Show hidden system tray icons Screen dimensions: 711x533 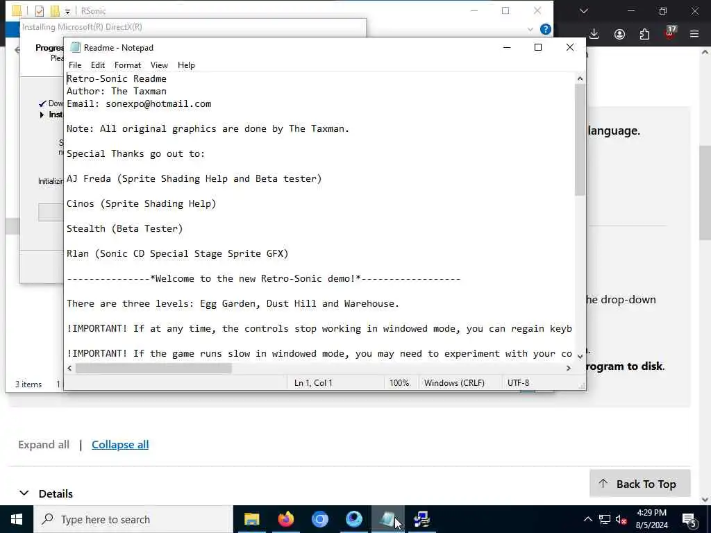tap(587, 519)
